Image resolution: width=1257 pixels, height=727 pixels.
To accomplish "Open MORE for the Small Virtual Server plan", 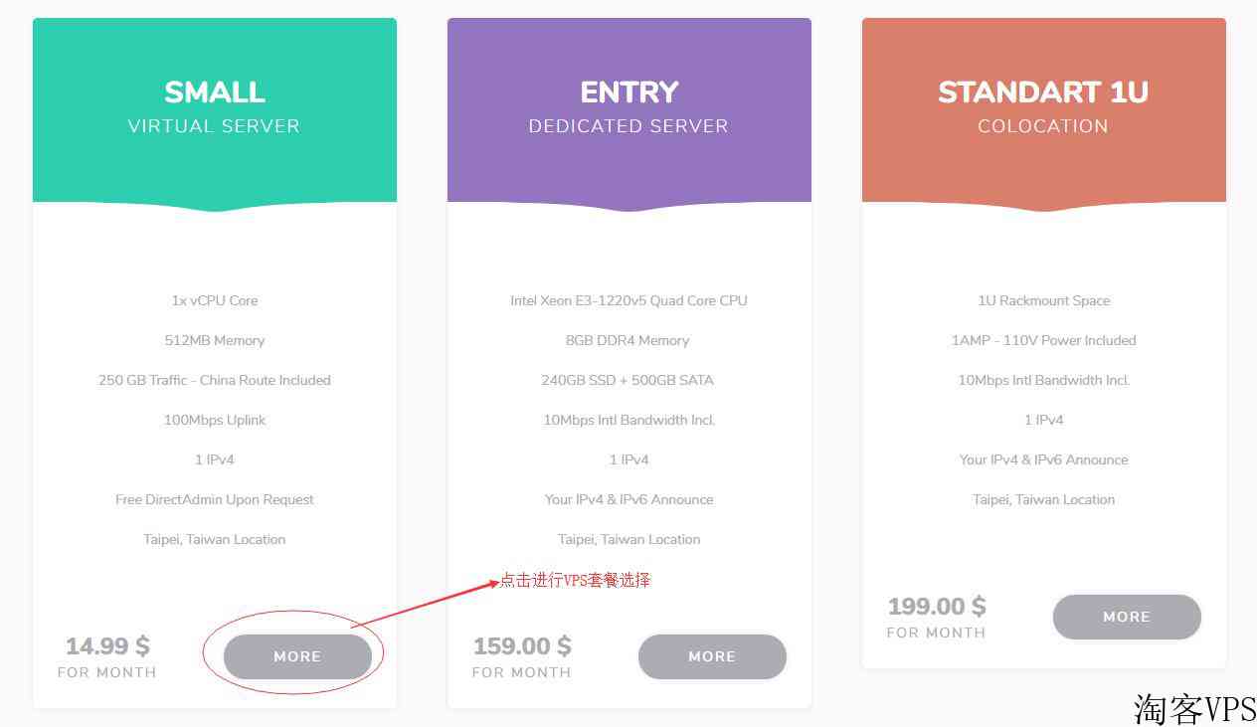I will (x=297, y=656).
